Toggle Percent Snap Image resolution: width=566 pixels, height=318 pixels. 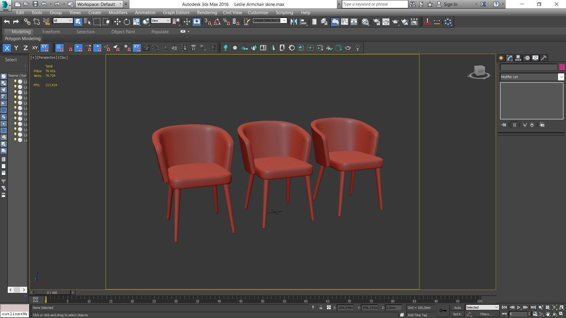click(x=227, y=22)
